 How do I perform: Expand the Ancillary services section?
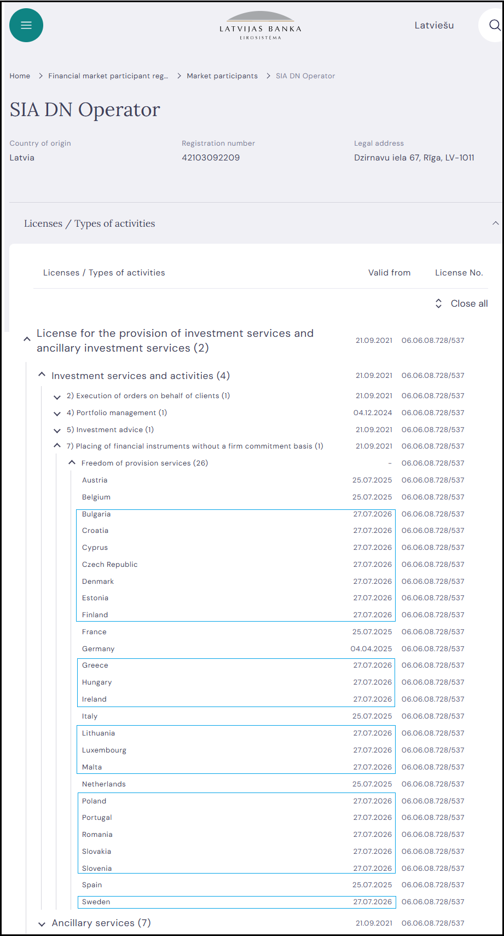click(x=42, y=923)
